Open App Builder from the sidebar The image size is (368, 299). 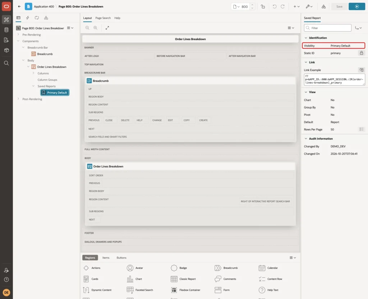click(6, 20)
